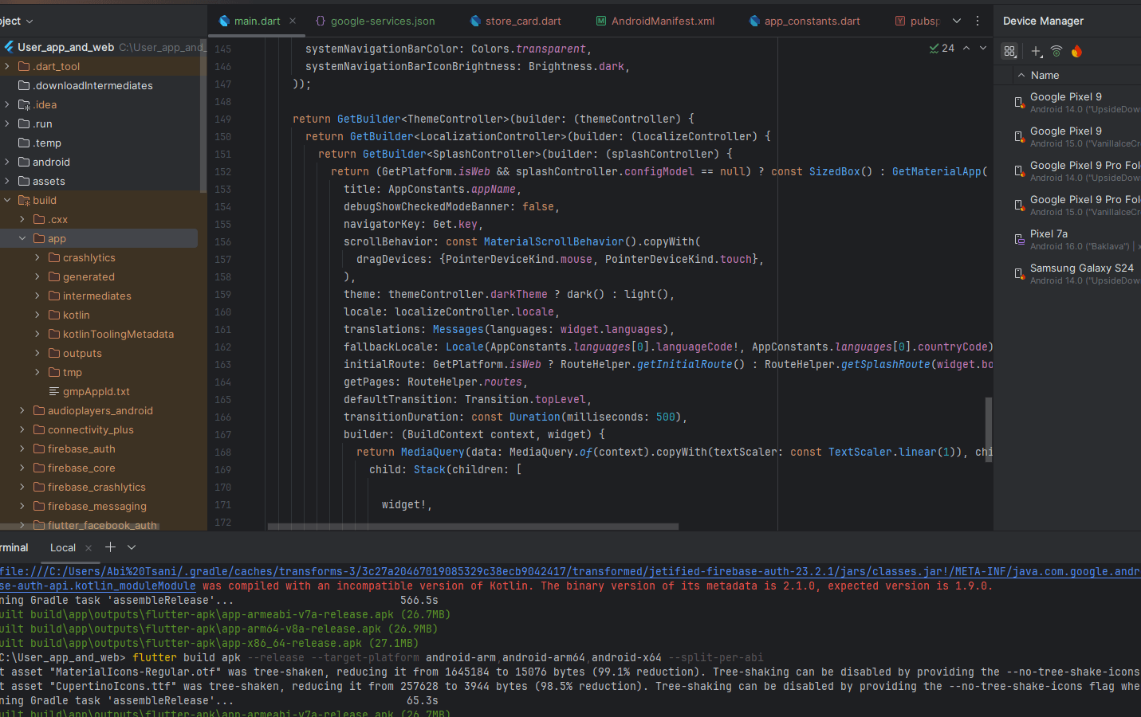This screenshot has height=717, width=1141.
Task: Click the editor horizontal scrollbar
Action: coord(473,527)
